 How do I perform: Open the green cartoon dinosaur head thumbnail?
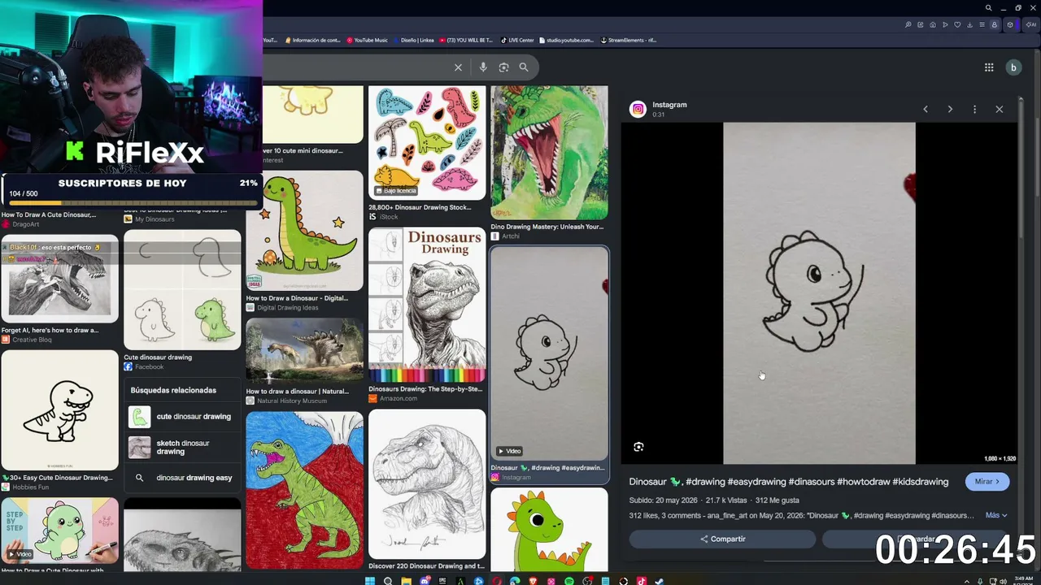coord(549,530)
